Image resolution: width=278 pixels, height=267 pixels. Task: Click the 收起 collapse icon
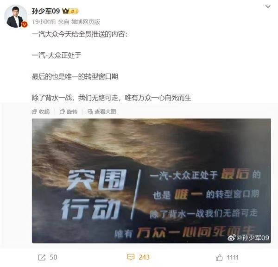tap(34, 112)
